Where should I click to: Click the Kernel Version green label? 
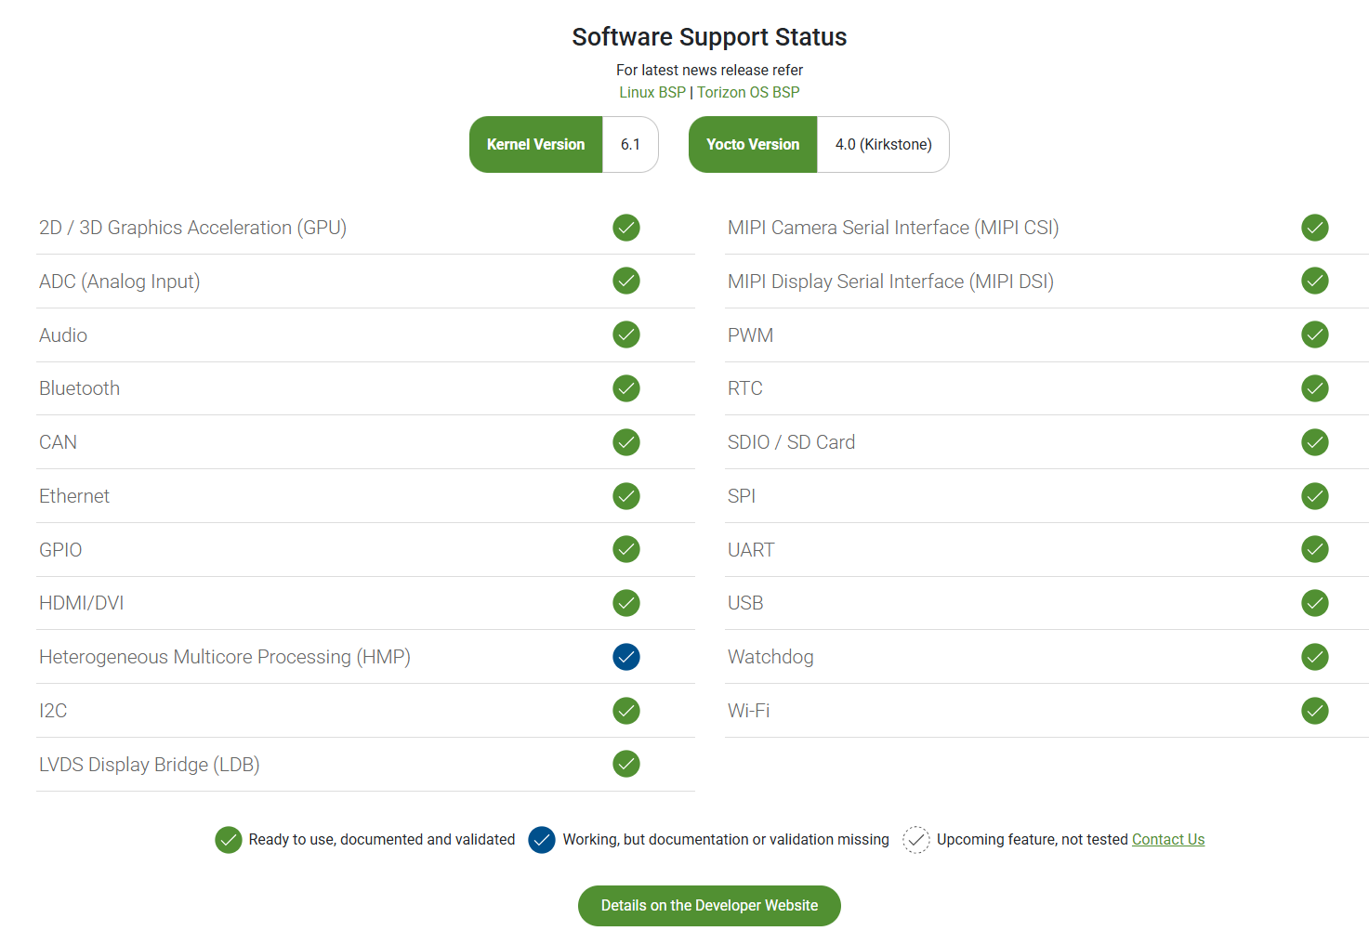[x=536, y=144]
